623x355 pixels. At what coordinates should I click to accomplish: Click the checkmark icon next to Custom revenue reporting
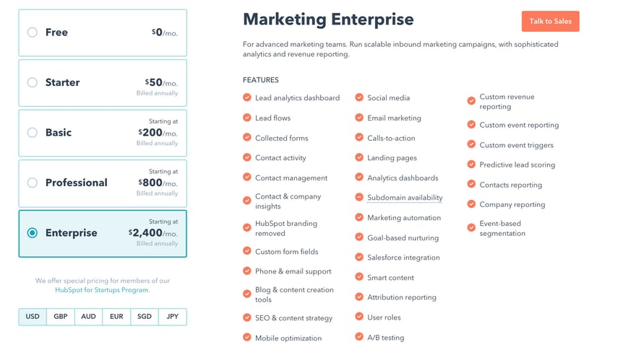click(x=471, y=101)
